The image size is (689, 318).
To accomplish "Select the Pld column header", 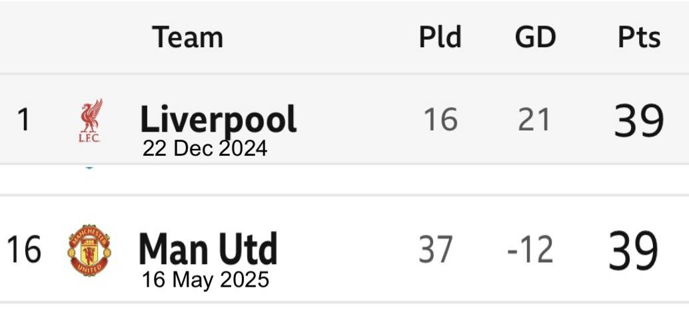I will (440, 37).
